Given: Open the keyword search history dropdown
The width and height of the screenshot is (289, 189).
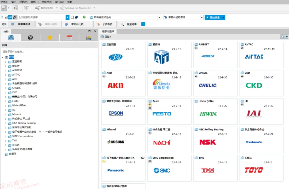Looking at the screenshot, I should pos(67,17).
